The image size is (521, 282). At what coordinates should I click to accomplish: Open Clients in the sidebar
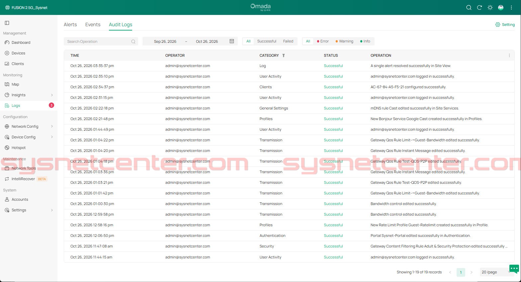[18, 64]
